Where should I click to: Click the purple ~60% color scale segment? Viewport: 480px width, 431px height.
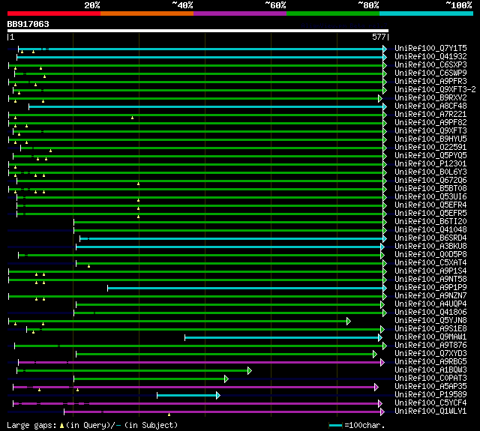[240, 13]
